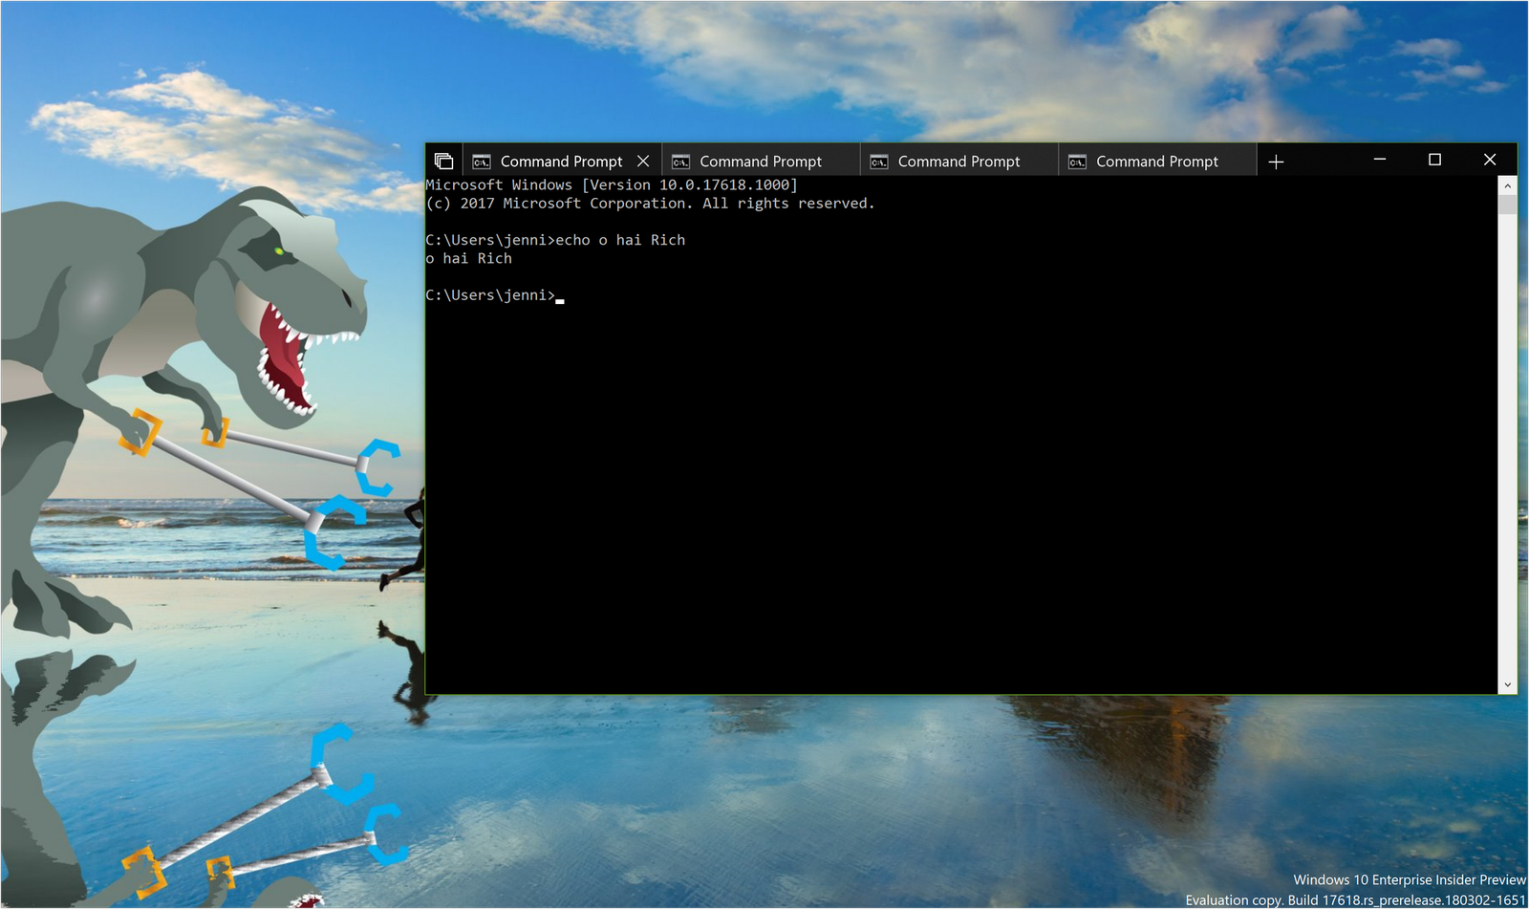The image size is (1529, 909).
Task: Click the console scrollbar thumb
Action: click(x=1508, y=205)
